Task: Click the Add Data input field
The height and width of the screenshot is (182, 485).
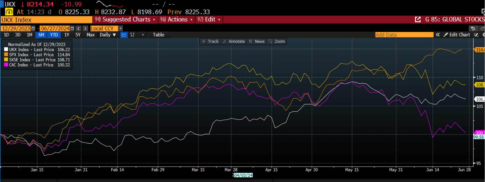Action: pyautogui.click(x=404, y=35)
